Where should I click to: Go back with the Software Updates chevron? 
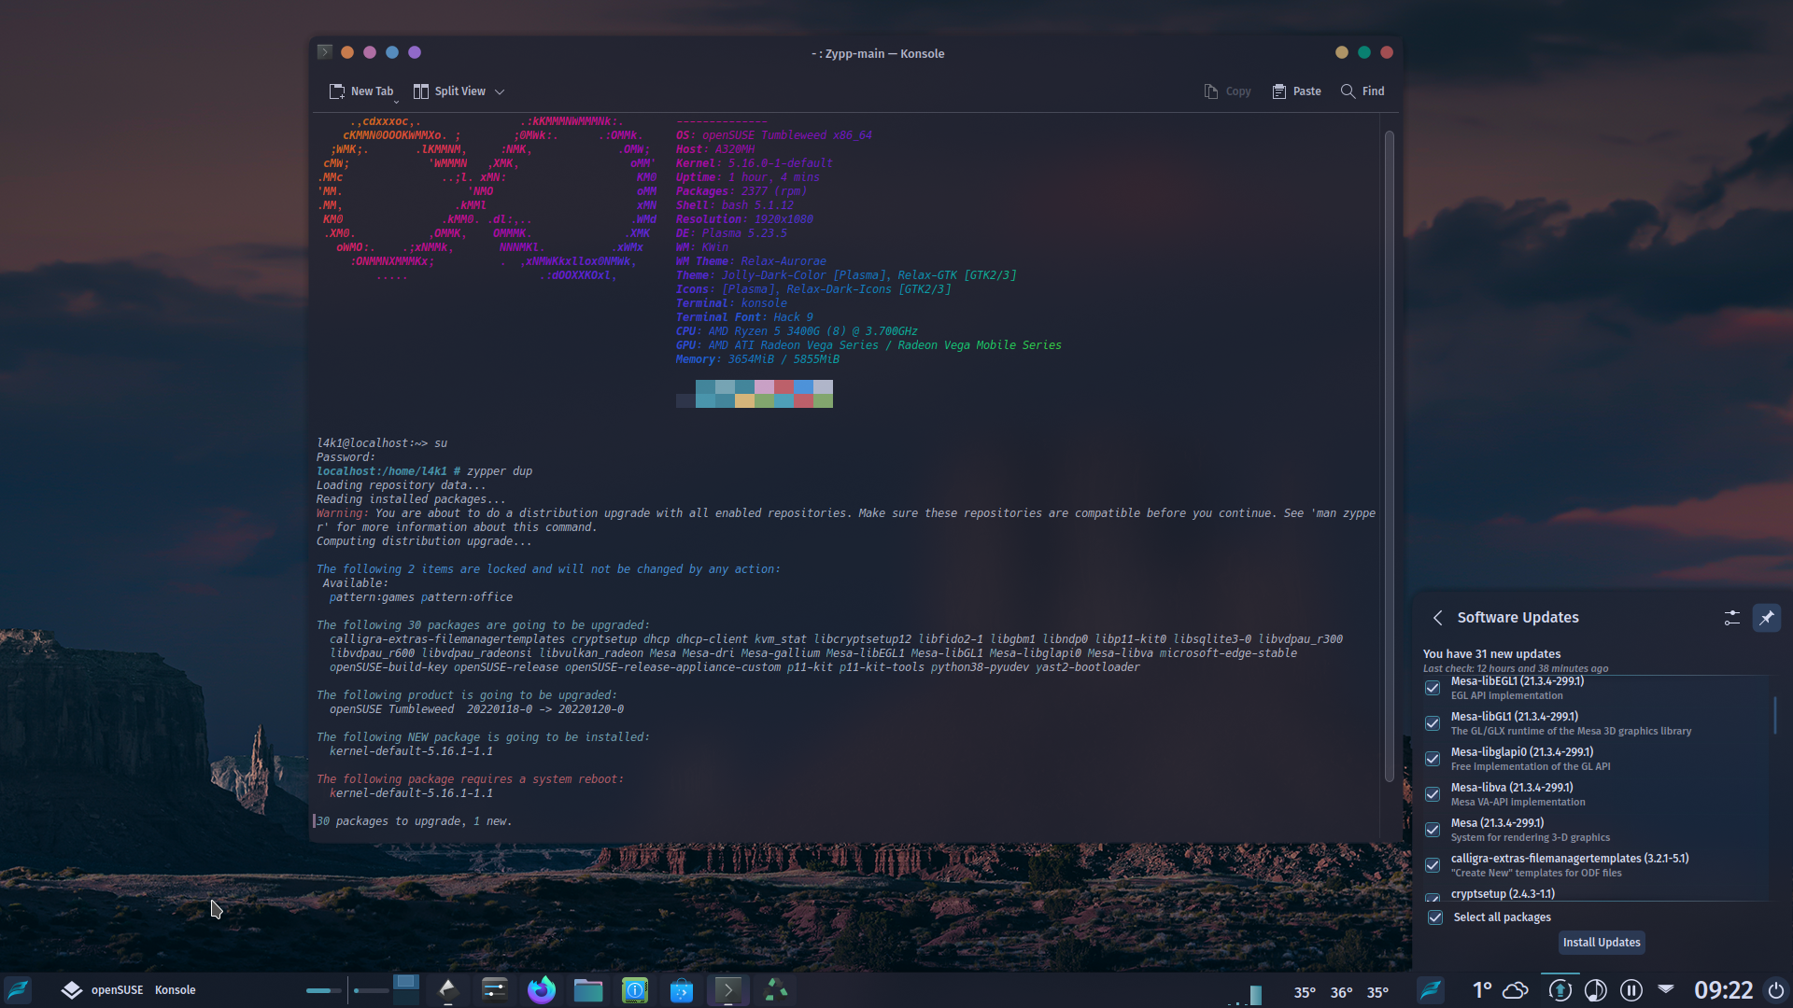click(1438, 618)
